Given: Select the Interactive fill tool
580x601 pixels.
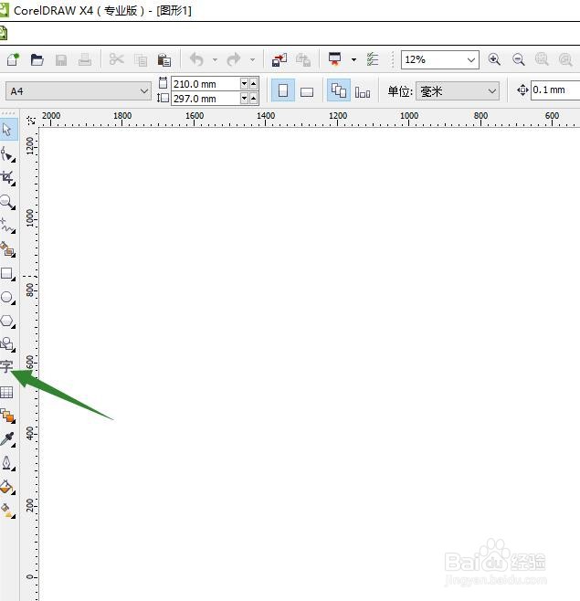Looking at the screenshot, I should pyautogui.click(x=7, y=511).
